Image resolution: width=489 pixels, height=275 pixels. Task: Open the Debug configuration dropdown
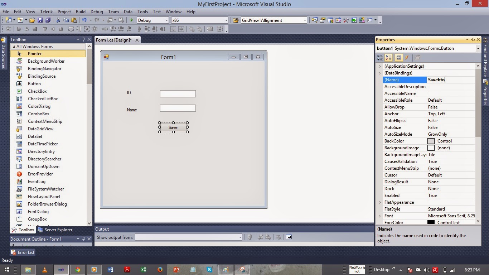click(x=166, y=20)
